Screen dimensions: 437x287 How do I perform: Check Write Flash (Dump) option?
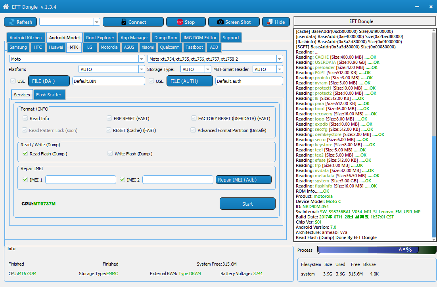pyautogui.click(x=110, y=153)
